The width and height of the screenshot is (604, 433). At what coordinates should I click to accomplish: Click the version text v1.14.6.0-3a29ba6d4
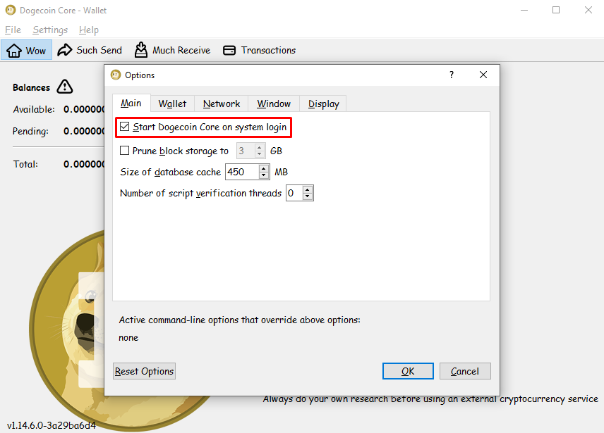[x=52, y=425]
